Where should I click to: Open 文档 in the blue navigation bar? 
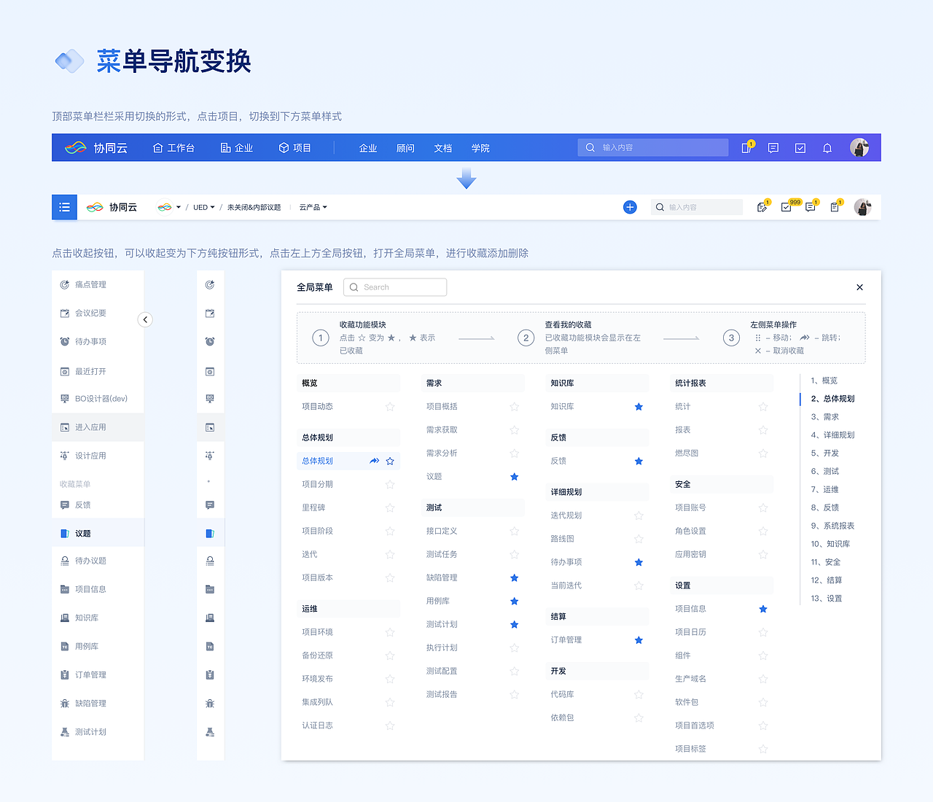pos(443,148)
